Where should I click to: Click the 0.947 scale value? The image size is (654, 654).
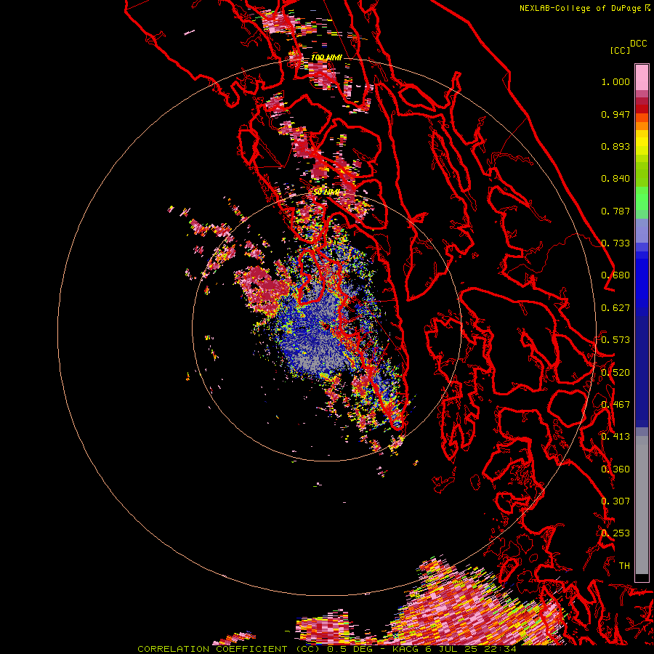[615, 114]
